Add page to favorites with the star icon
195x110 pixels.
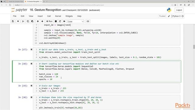(175, 5)
